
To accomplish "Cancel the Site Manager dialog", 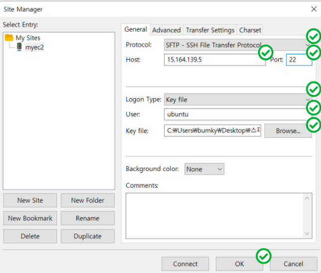I will (x=294, y=264).
